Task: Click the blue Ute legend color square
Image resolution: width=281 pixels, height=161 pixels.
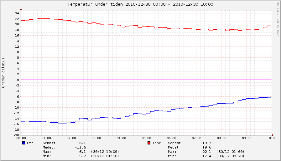Action: [24, 143]
